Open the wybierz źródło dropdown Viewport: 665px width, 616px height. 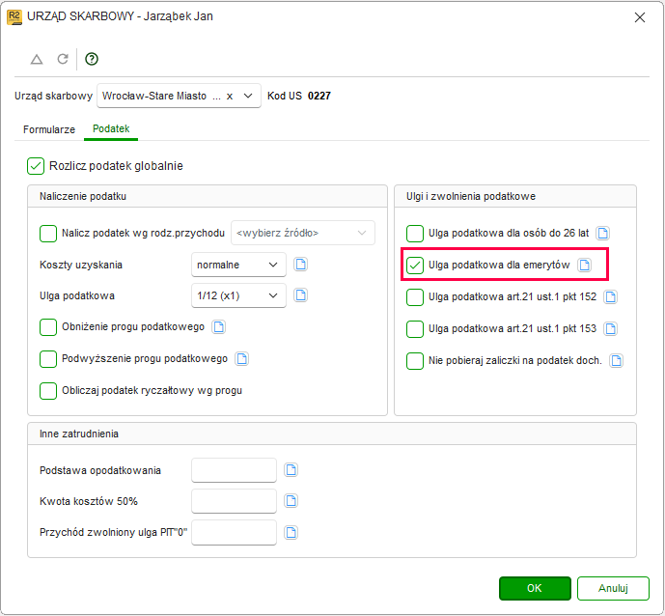coord(303,233)
